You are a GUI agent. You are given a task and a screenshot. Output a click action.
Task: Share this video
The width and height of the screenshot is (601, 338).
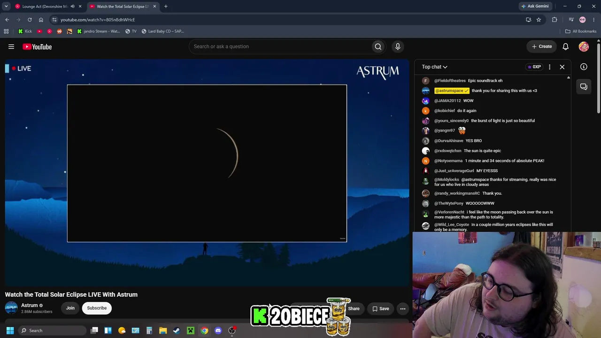pyautogui.click(x=354, y=308)
